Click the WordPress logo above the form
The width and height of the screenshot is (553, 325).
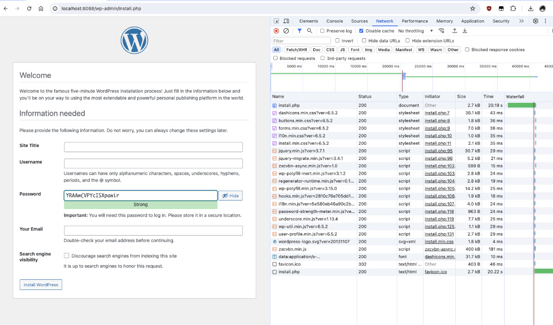135,40
